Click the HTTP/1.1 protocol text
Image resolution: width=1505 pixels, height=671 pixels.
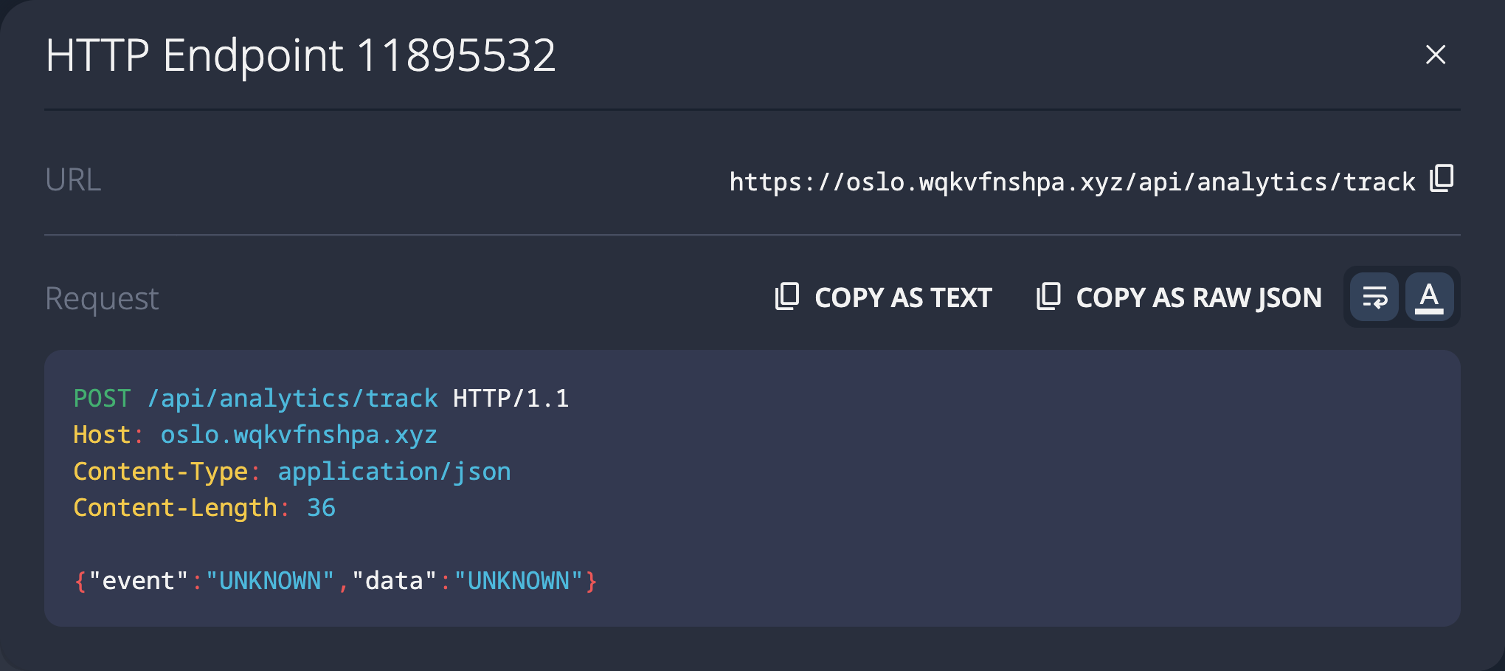tap(511, 399)
